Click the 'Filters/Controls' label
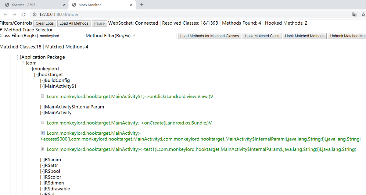Viewport: 366px width, 195px height. coord(16,23)
